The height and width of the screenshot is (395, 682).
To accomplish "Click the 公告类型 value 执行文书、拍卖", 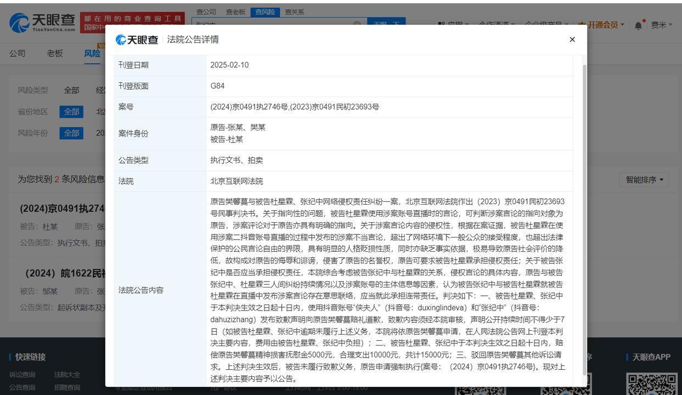I will point(237,160).
